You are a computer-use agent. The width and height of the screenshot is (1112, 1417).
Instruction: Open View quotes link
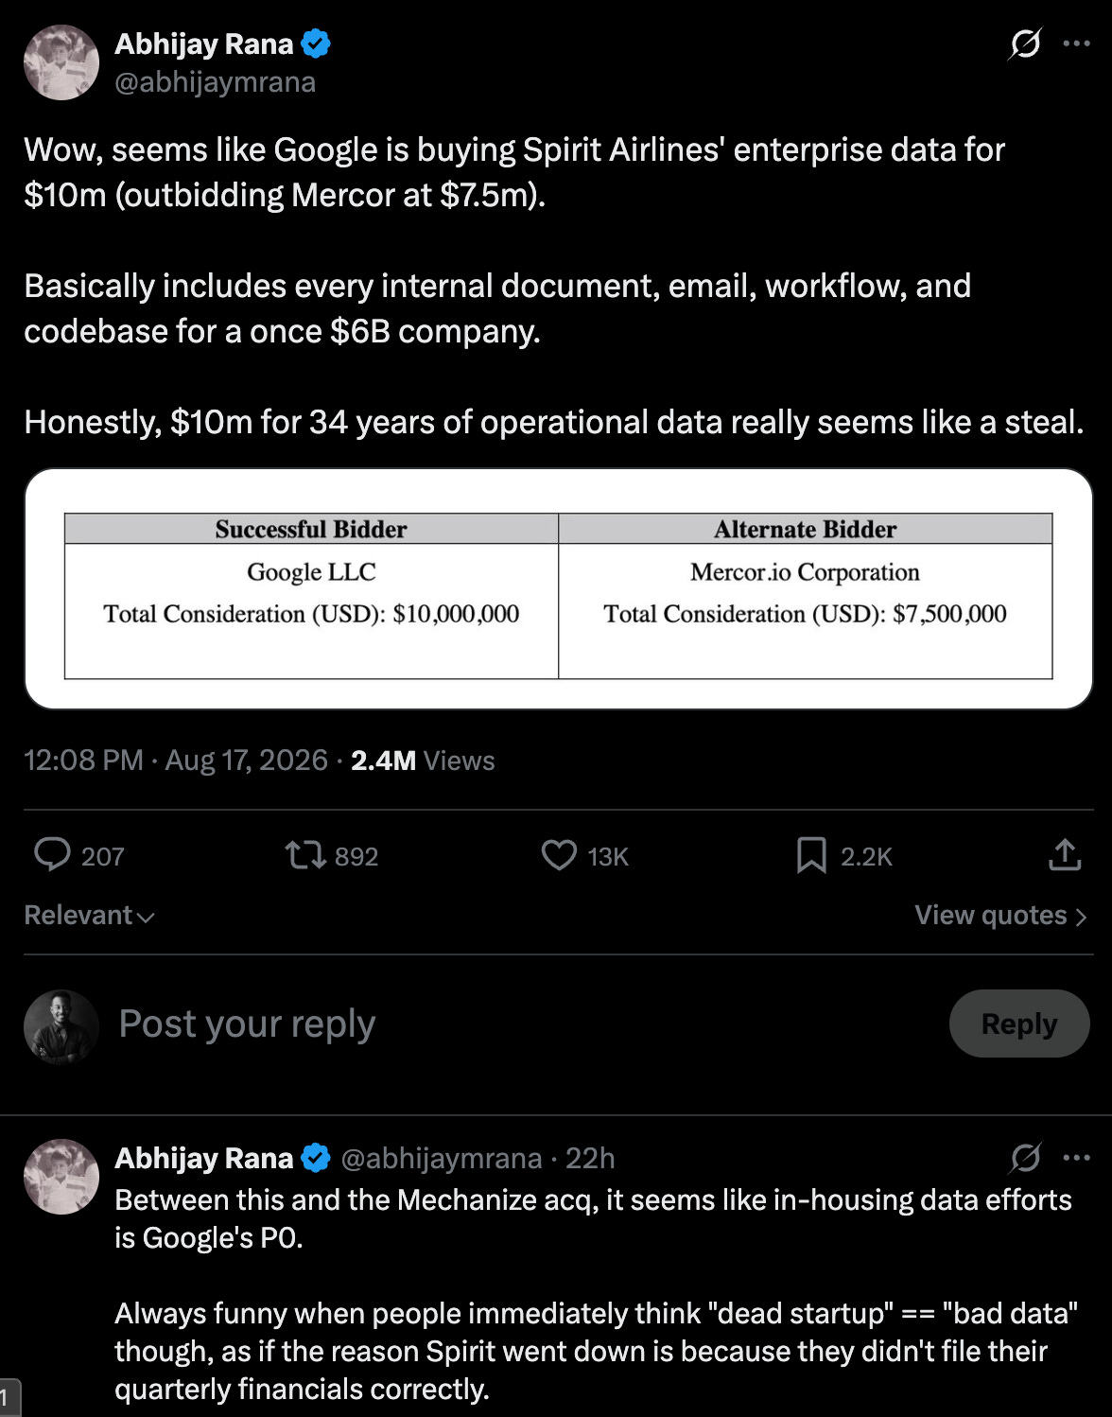[1000, 915]
